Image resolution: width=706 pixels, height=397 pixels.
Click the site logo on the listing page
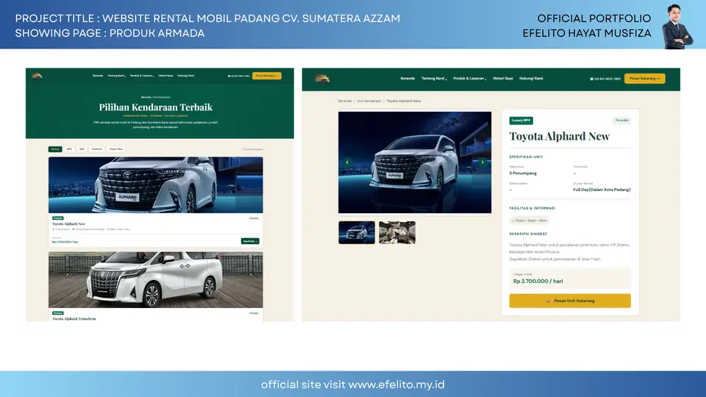(37, 76)
